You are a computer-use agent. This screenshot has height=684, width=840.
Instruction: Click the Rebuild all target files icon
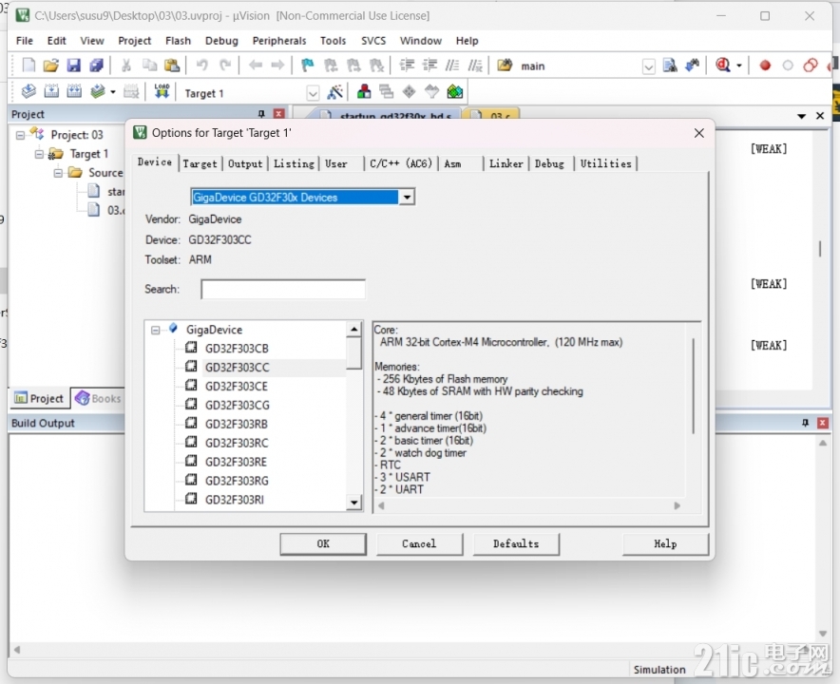click(74, 91)
